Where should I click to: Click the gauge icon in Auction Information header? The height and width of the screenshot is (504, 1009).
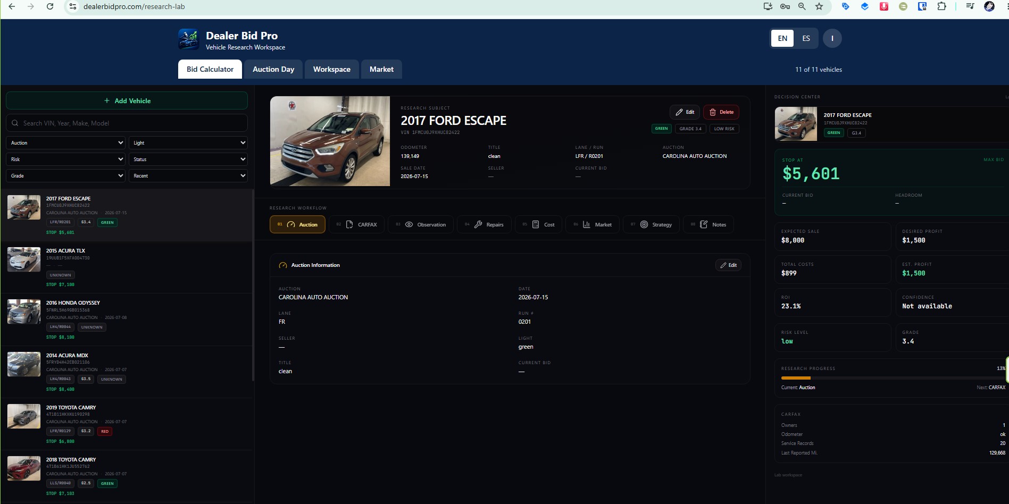click(283, 265)
